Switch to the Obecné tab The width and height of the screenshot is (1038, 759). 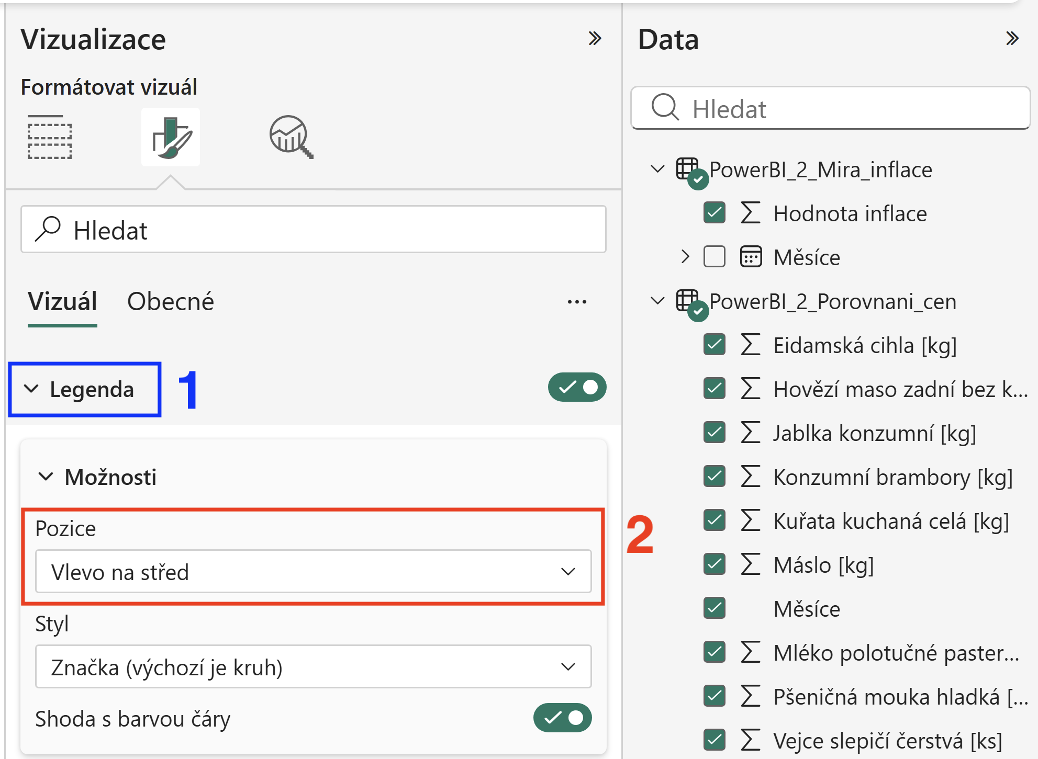pyautogui.click(x=171, y=302)
